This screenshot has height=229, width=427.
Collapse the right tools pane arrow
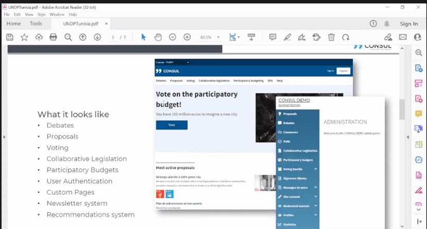pyautogui.click(x=408, y=137)
